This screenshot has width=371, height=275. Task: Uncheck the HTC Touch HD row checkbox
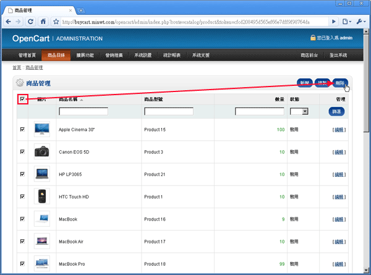point(22,197)
